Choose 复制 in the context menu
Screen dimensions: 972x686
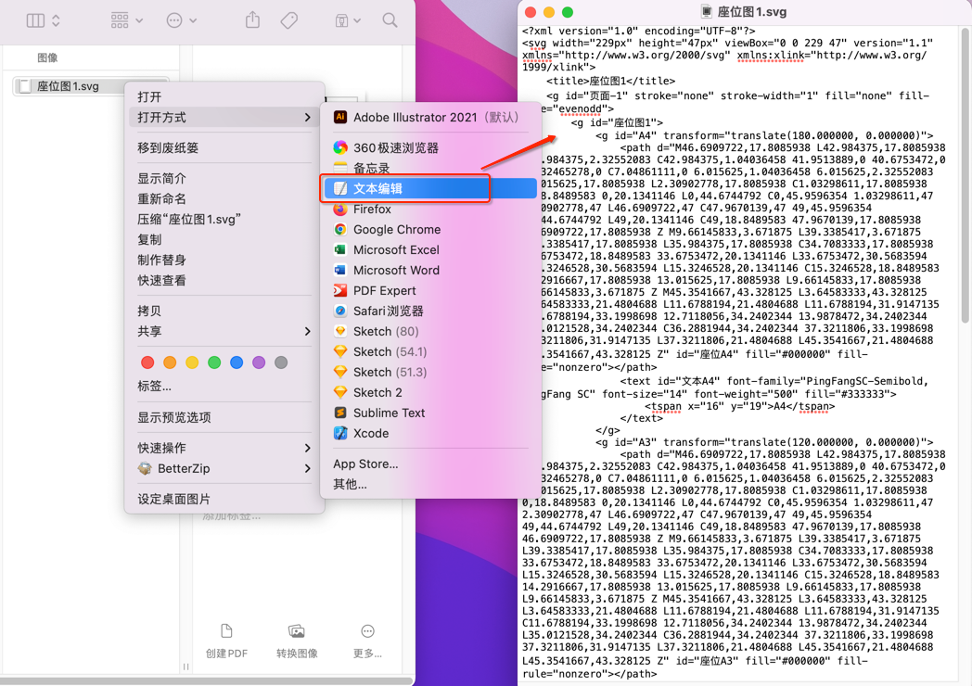pos(224,240)
